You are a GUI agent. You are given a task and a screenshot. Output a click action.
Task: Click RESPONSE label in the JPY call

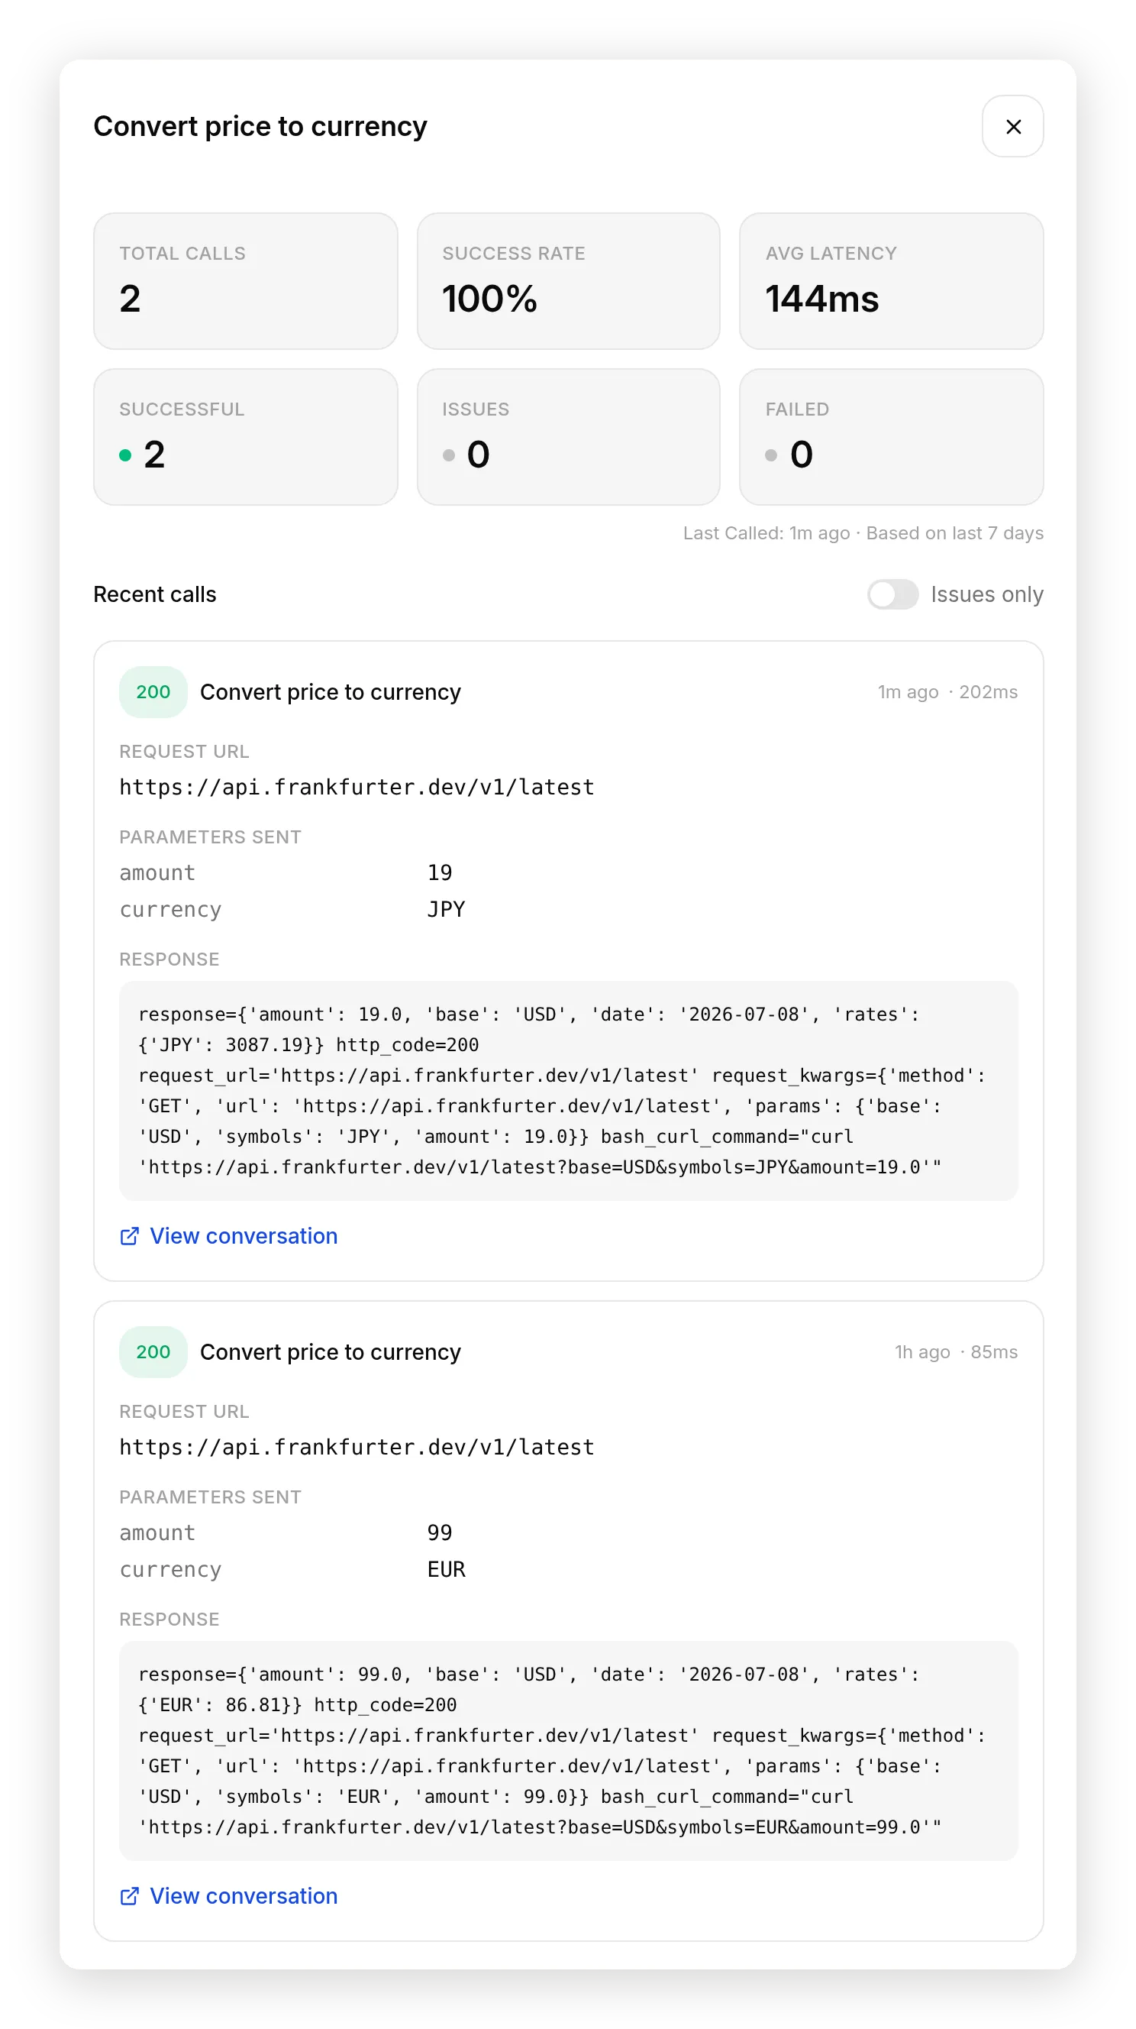click(169, 959)
